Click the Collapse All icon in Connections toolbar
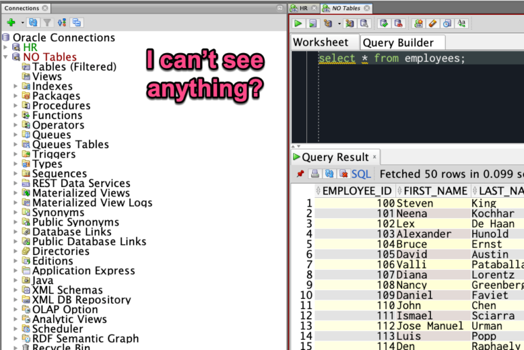This screenshot has height=350, width=524. 76,22
